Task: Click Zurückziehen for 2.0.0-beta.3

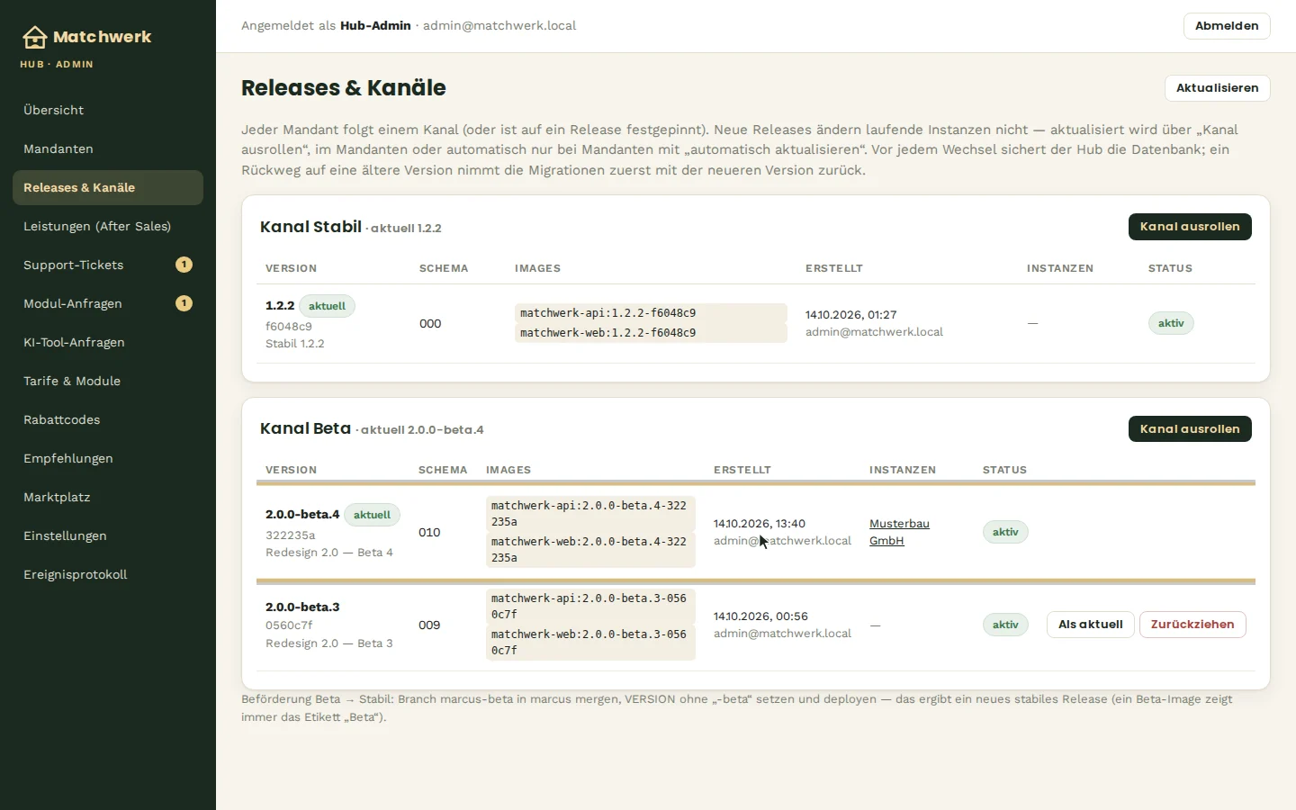Action: pyautogui.click(x=1192, y=625)
